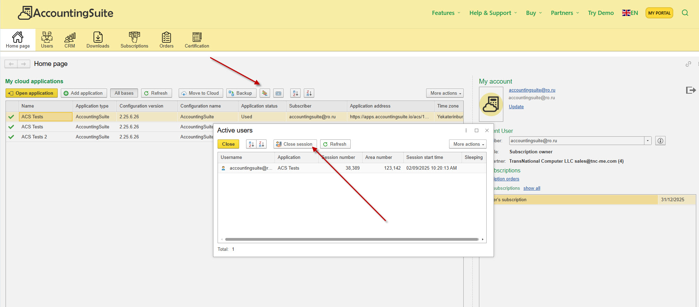
Task: Click the Add application button
Action: (x=84, y=93)
